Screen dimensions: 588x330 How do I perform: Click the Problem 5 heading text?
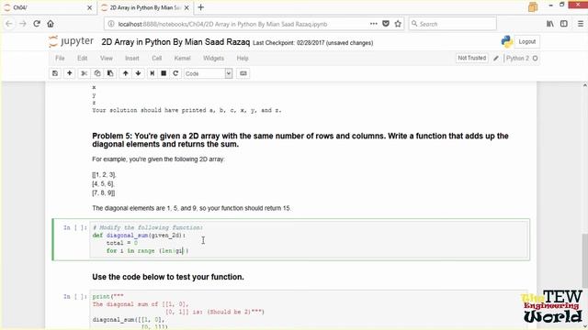tap(300, 140)
